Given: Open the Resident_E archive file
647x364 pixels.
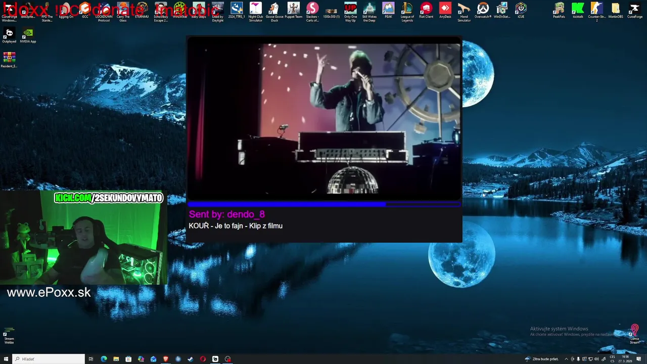Looking at the screenshot, I should pos(9,60).
